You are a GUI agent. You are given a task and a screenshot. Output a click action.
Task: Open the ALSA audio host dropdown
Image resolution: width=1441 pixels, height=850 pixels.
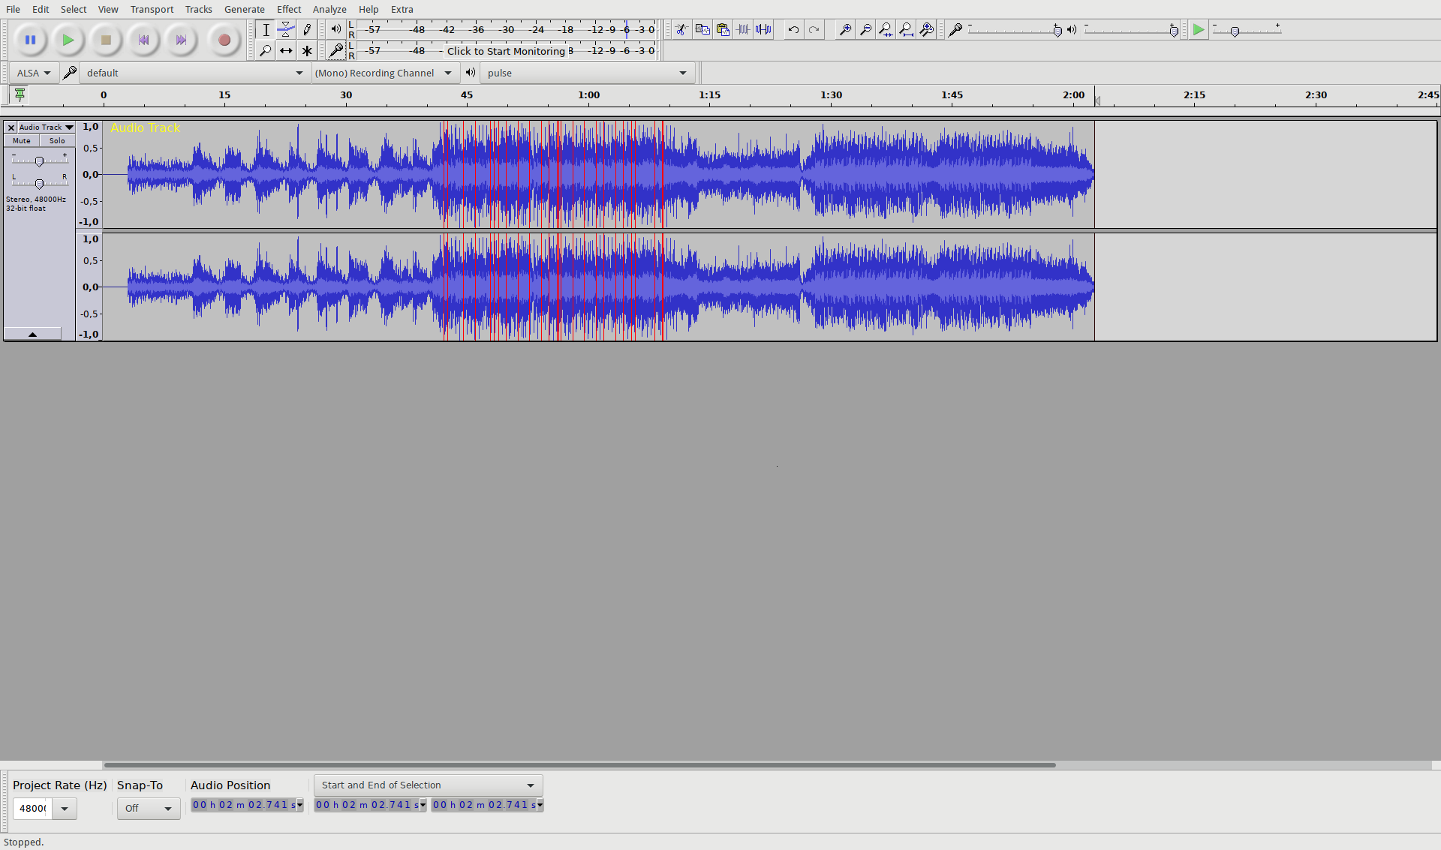click(34, 73)
